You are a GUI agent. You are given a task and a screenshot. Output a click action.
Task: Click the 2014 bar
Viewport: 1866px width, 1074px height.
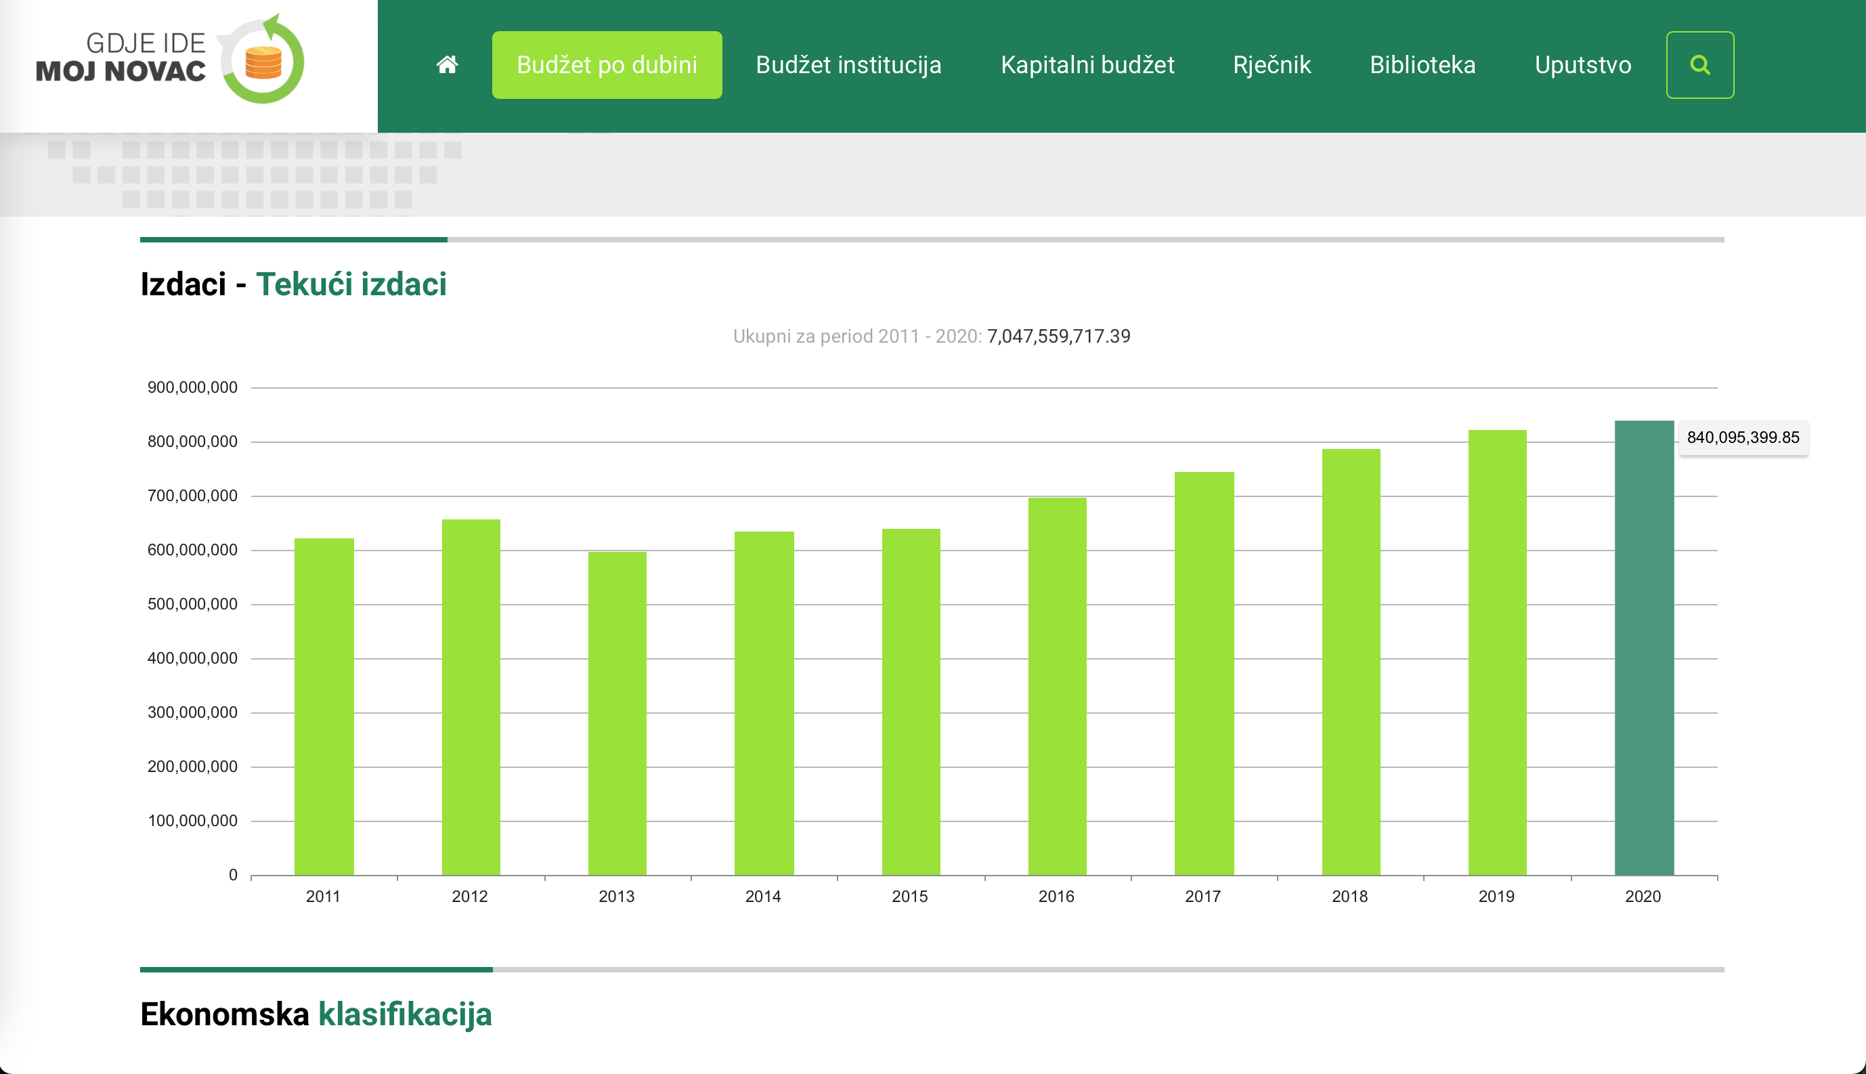pos(763,703)
